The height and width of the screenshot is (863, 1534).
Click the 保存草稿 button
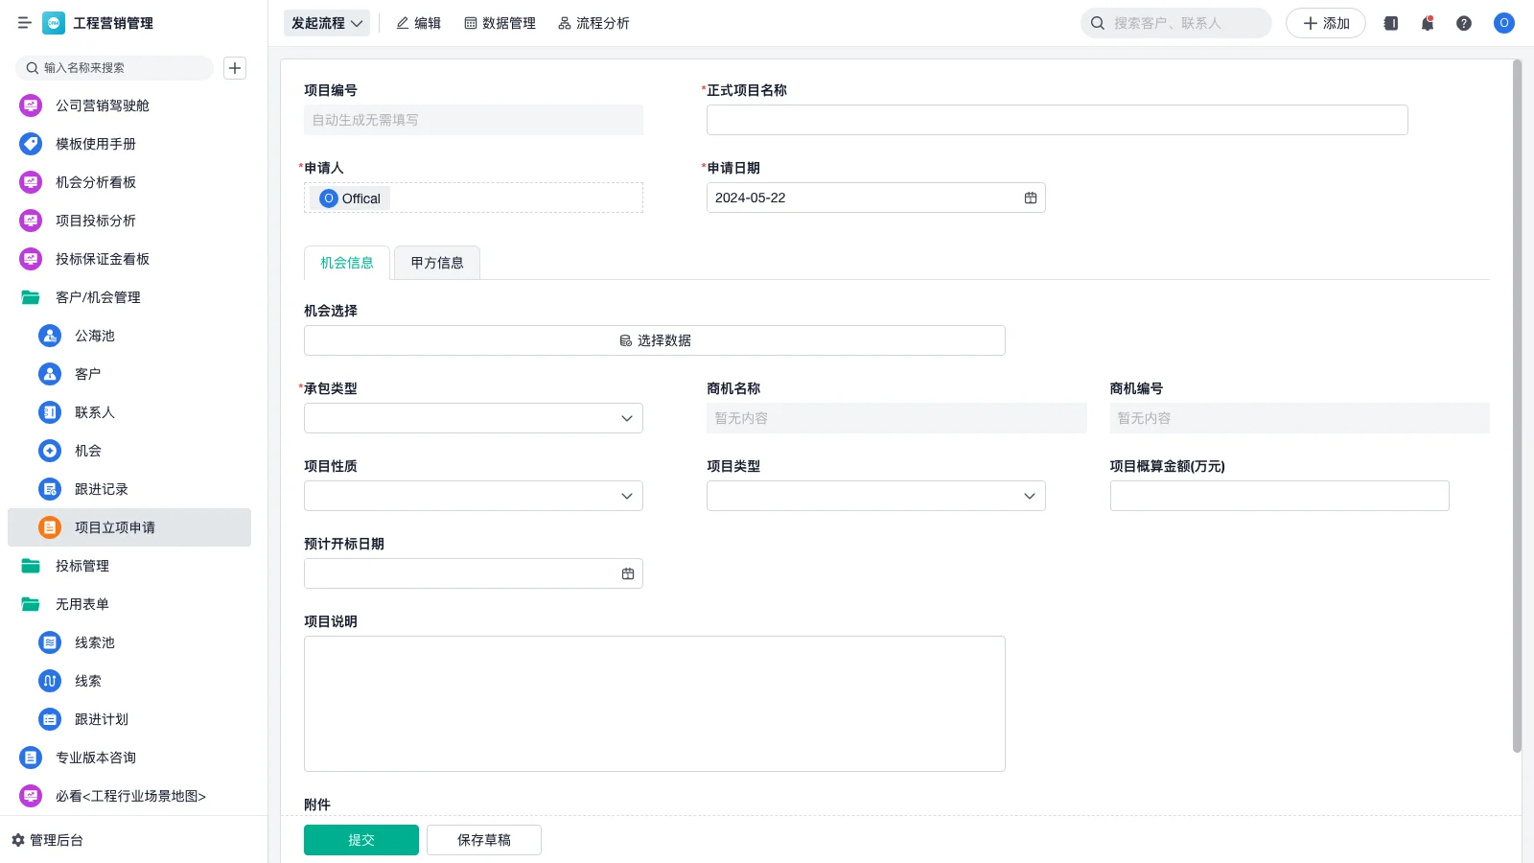pos(484,840)
